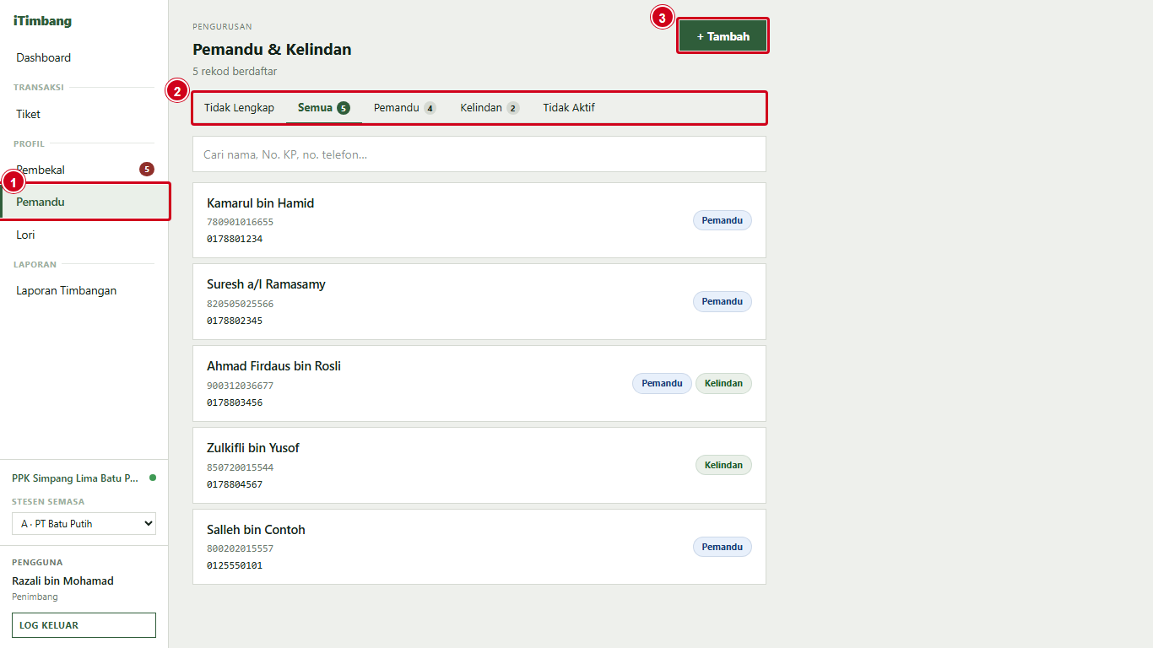1153x648 pixels.
Task: Switch to the Tidak Lengkap tab
Action: 239,108
